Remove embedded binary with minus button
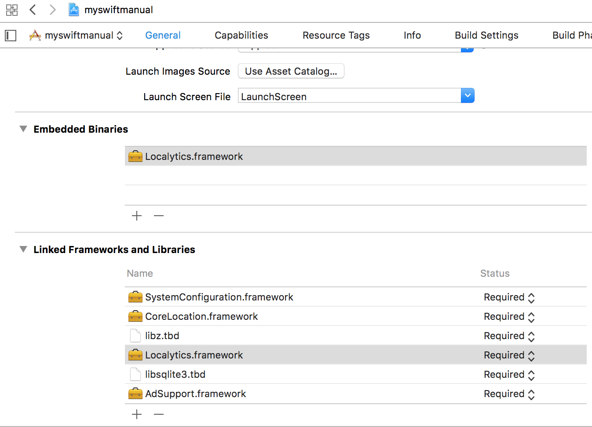This screenshot has width=592, height=427. [159, 216]
